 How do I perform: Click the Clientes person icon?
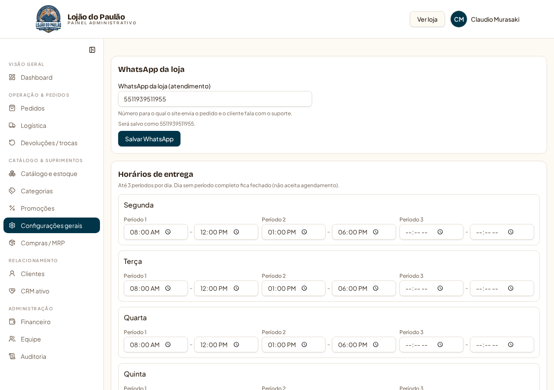[12, 273]
